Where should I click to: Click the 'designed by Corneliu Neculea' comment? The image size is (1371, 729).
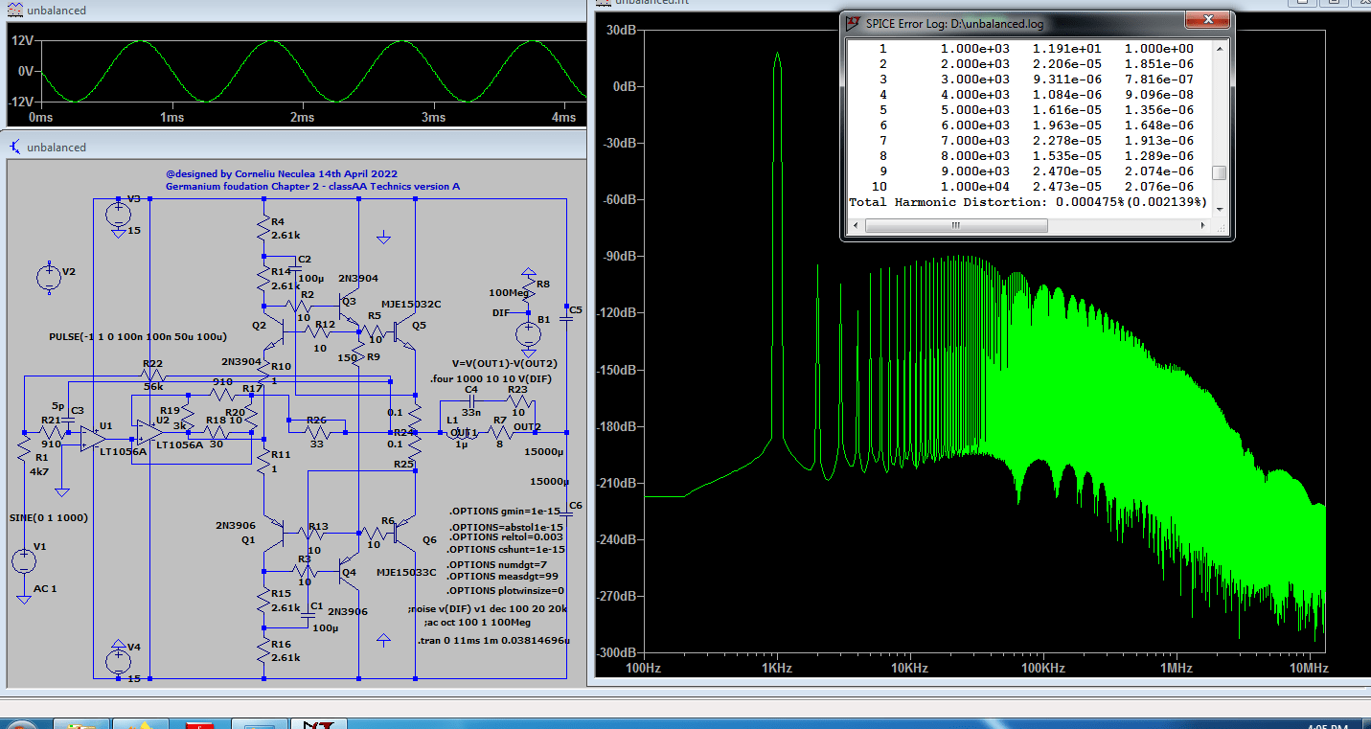(283, 174)
